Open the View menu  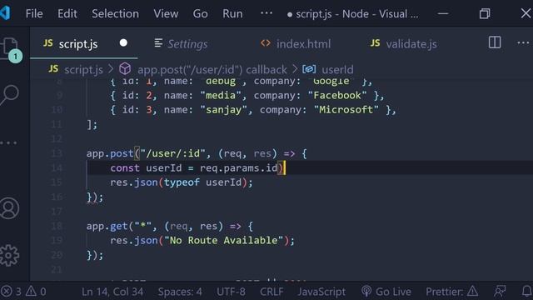[x=166, y=14]
